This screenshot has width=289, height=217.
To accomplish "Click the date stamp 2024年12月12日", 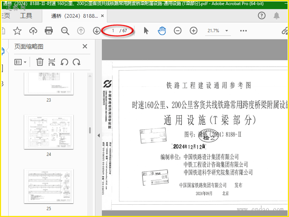I will pos(189,147).
